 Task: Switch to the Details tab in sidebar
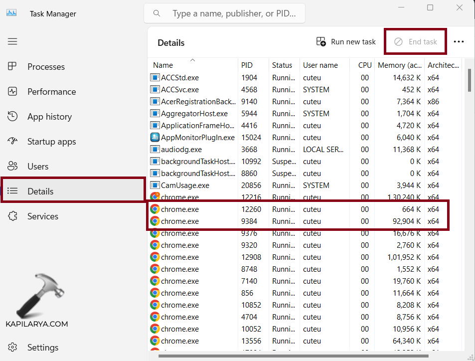coord(40,191)
